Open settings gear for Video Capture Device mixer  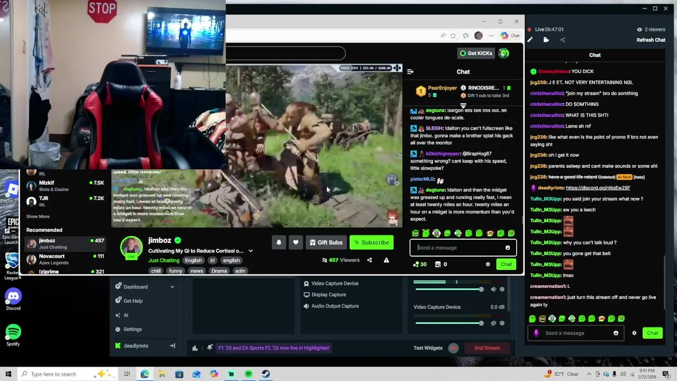click(502, 323)
